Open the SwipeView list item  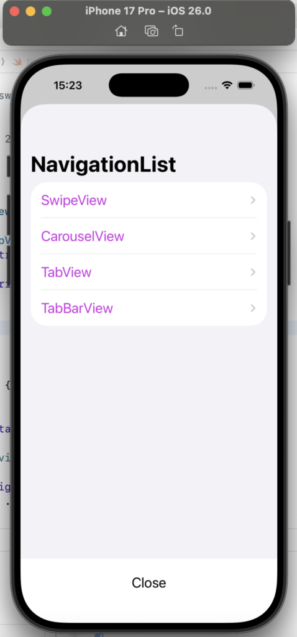148,200
